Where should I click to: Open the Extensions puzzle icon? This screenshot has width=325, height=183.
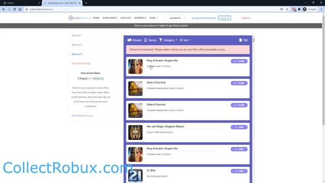click(299, 9)
